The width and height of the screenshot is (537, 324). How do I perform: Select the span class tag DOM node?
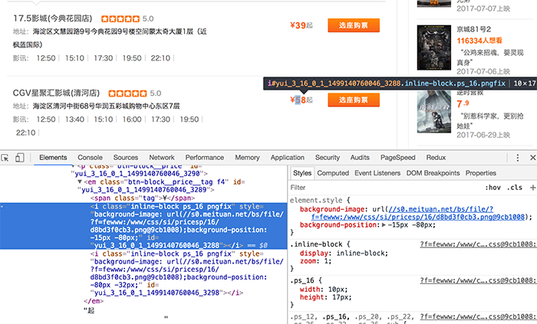pyautogui.click(x=143, y=198)
